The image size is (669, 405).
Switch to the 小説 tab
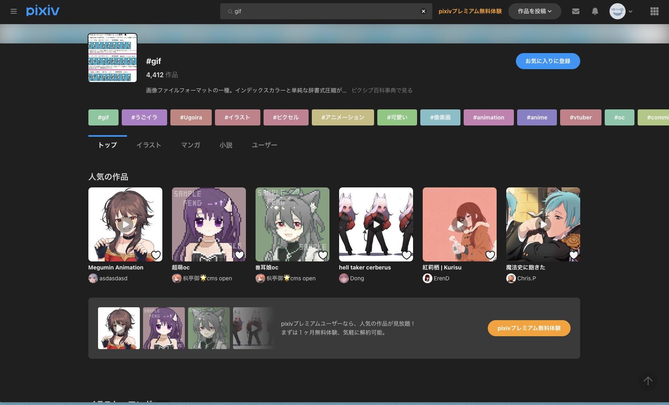coord(226,145)
